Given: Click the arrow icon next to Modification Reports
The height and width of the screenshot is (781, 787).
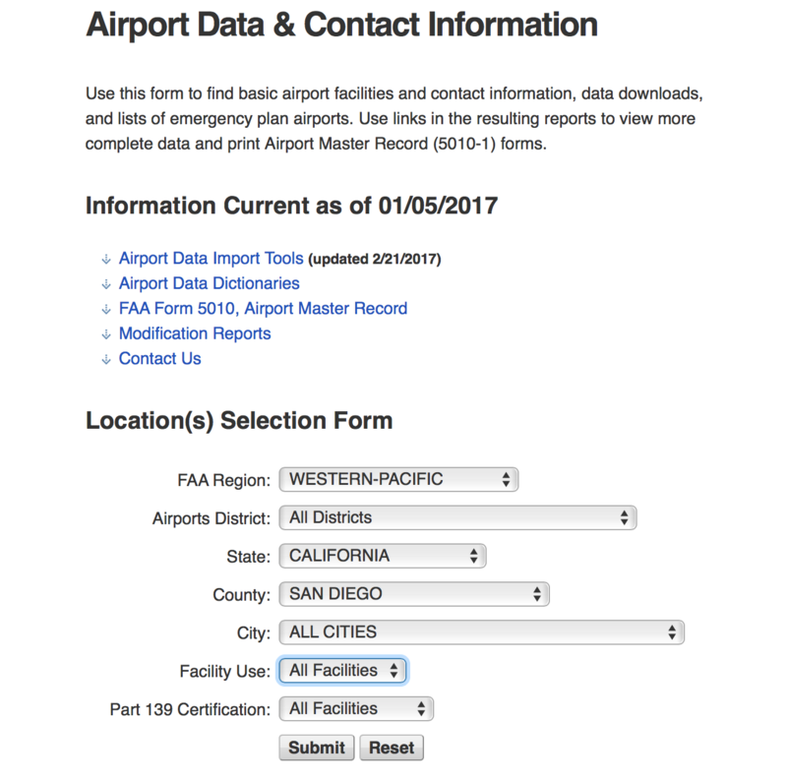Looking at the screenshot, I should (105, 334).
